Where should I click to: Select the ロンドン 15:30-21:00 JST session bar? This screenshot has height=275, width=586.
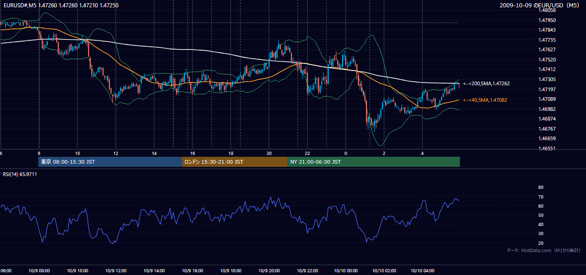(x=235, y=162)
